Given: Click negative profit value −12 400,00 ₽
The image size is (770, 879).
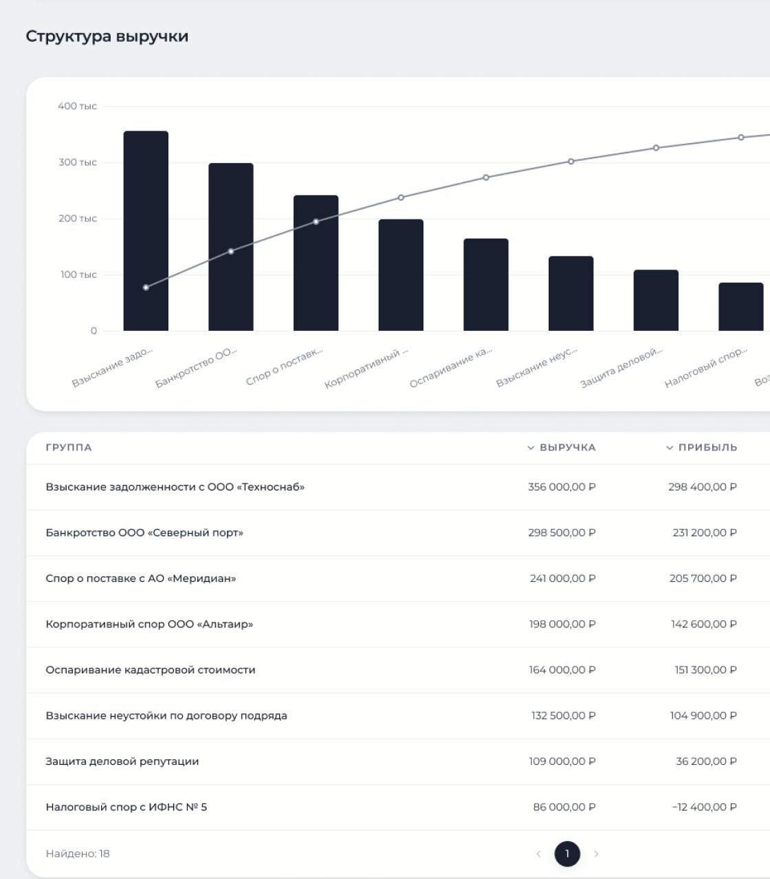Looking at the screenshot, I should coord(705,807).
